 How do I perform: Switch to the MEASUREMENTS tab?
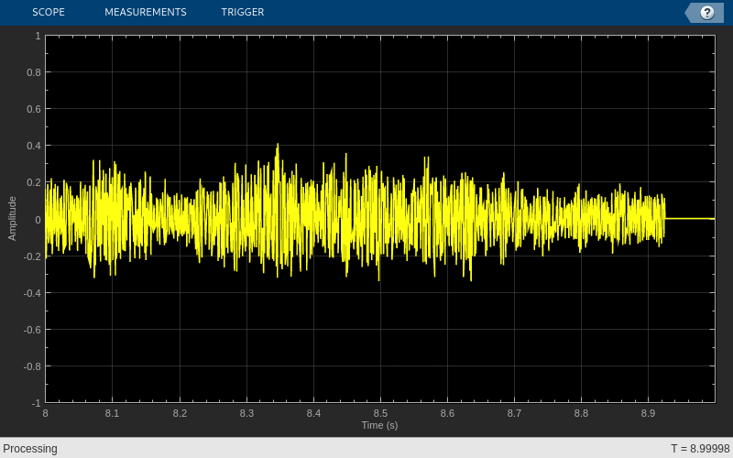(x=146, y=12)
